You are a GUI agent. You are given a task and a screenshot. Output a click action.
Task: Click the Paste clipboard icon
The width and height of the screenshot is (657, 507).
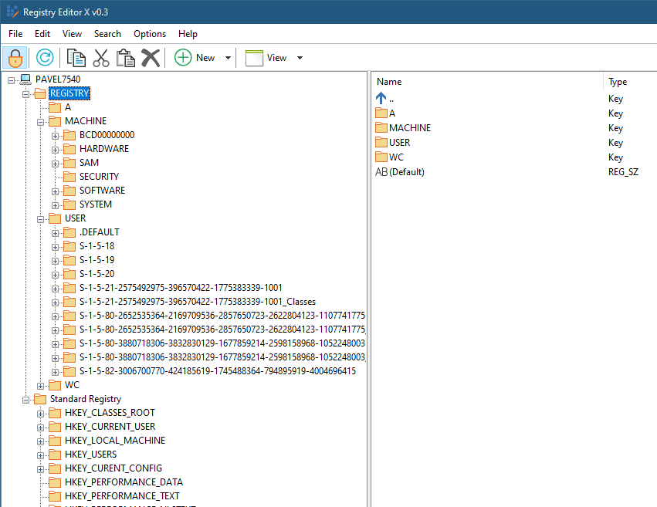(x=125, y=58)
